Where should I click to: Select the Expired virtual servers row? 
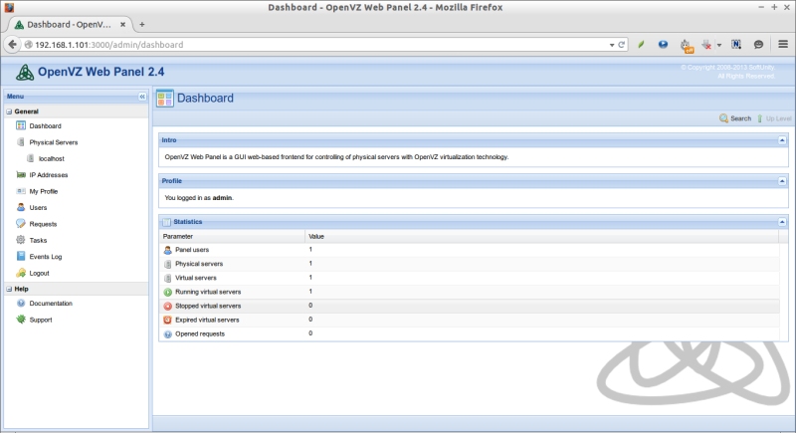[x=469, y=320]
